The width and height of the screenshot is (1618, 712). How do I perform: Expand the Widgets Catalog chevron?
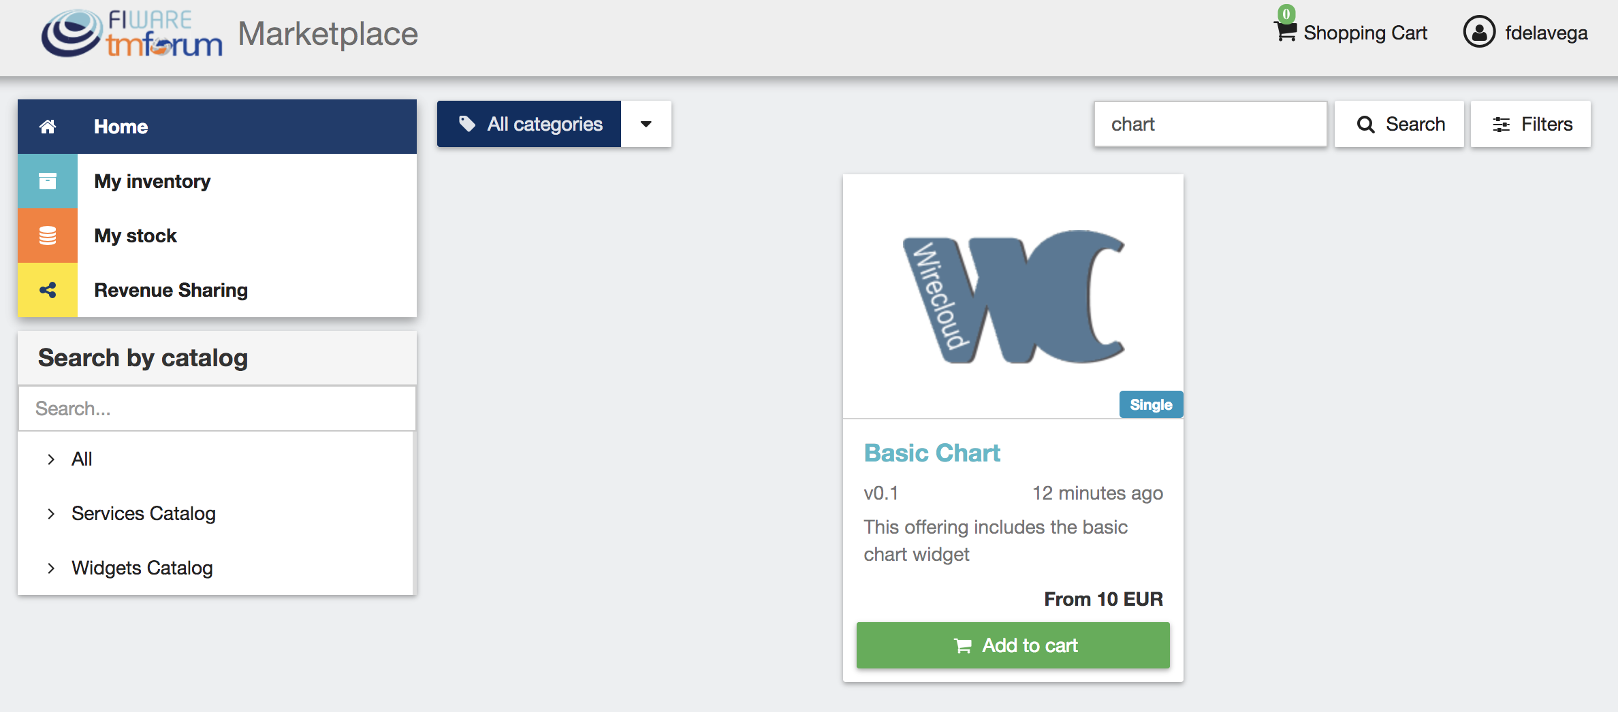click(x=51, y=568)
